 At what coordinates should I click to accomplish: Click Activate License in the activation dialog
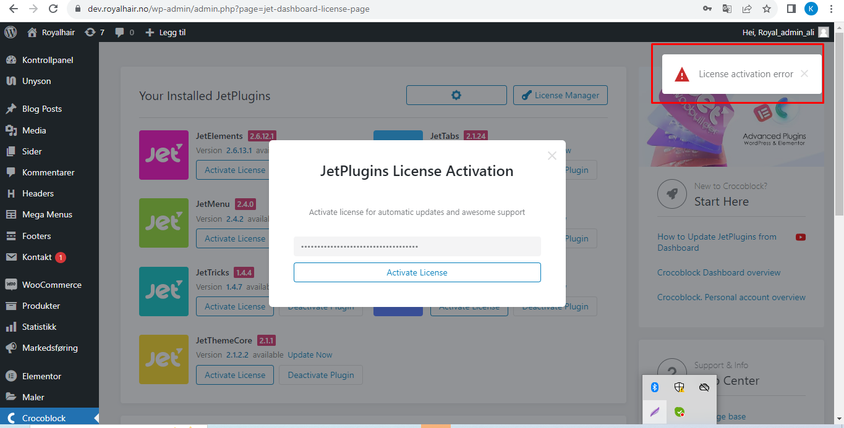[x=417, y=272]
